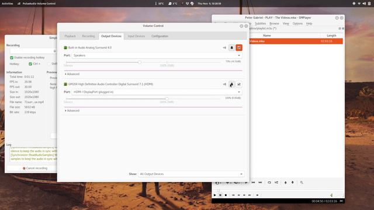374x210 pixels.
Task: Toggle repeat in SMPlayer playlist toolbar
Action: coord(269,183)
